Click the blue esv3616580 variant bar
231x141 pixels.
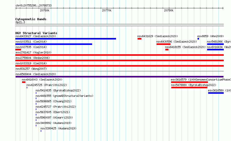point(216,93)
